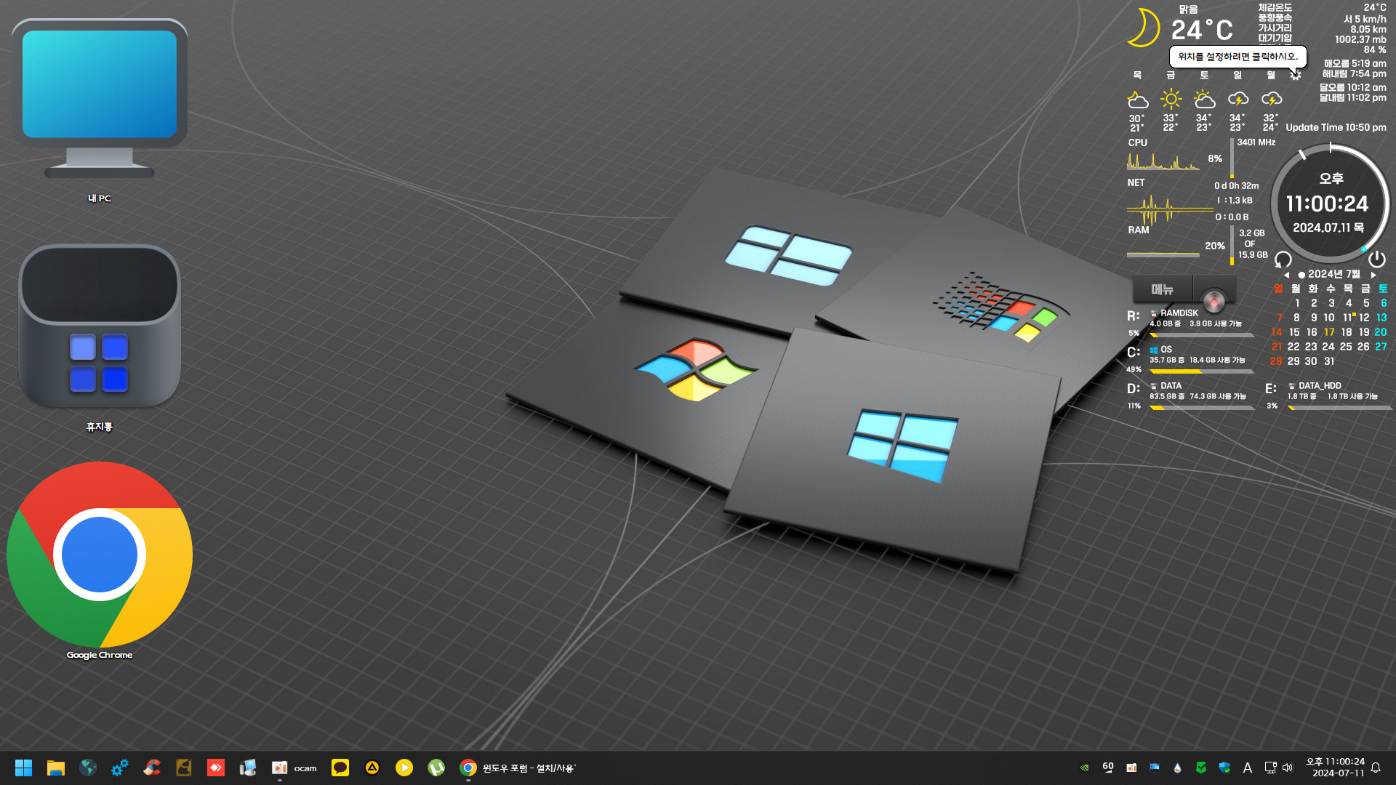Click the oCam tray icon
The height and width of the screenshot is (785, 1396).
[1131, 768]
